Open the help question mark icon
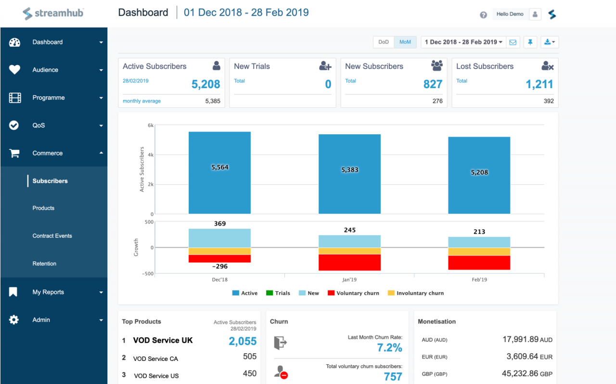The image size is (616, 384). (483, 14)
